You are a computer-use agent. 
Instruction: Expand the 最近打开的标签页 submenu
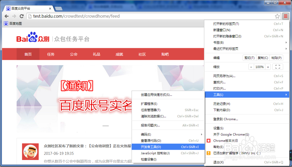247,49
